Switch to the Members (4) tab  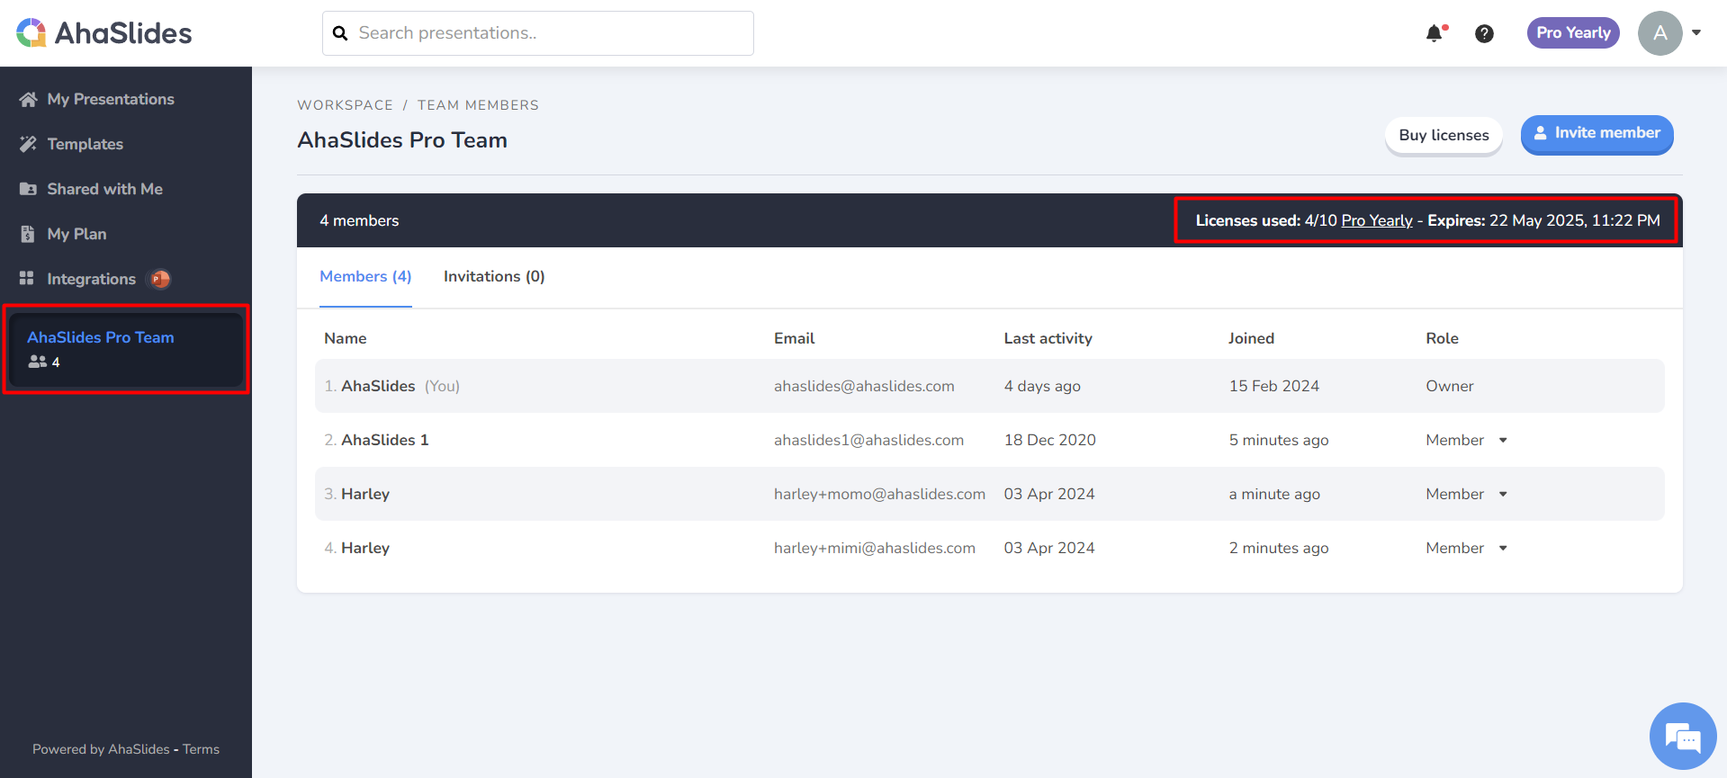coord(365,276)
